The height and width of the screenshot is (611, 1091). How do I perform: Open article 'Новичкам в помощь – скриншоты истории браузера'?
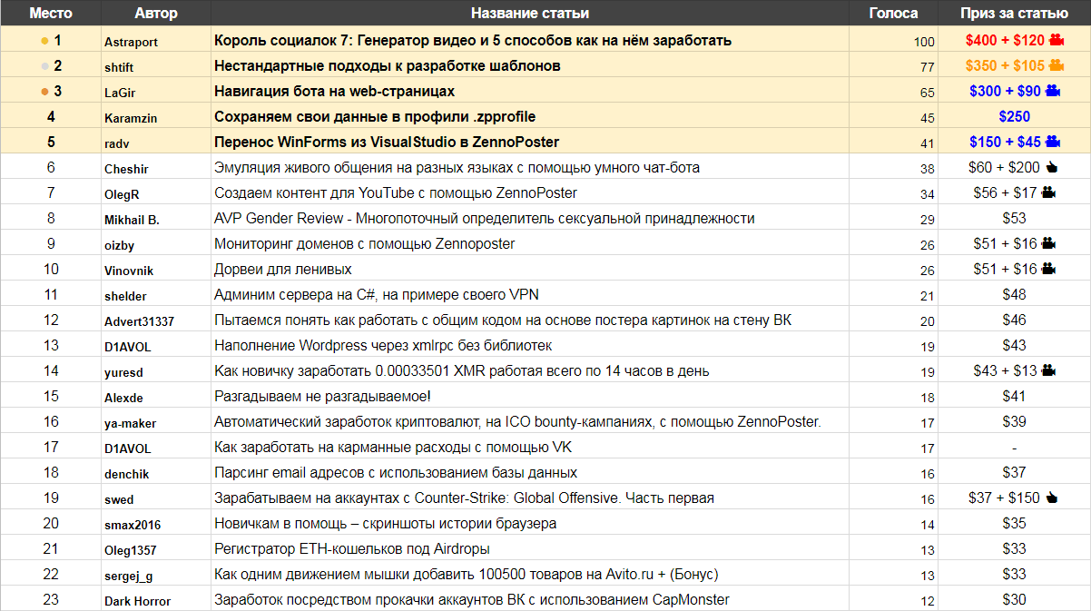[x=386, y=524]
